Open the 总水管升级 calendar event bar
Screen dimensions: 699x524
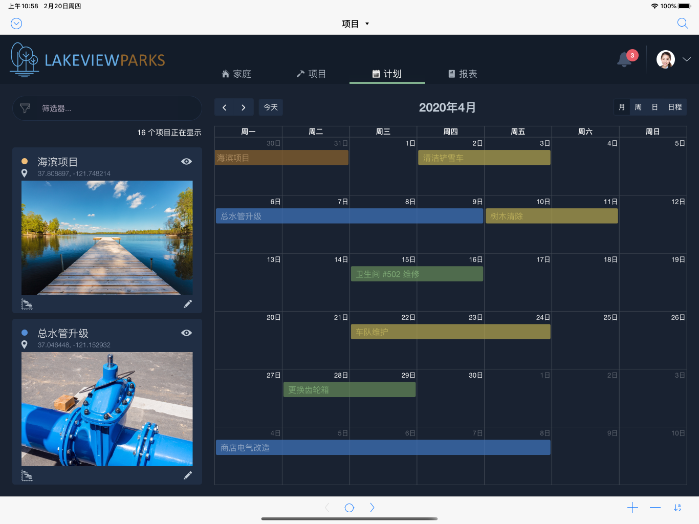349,216
